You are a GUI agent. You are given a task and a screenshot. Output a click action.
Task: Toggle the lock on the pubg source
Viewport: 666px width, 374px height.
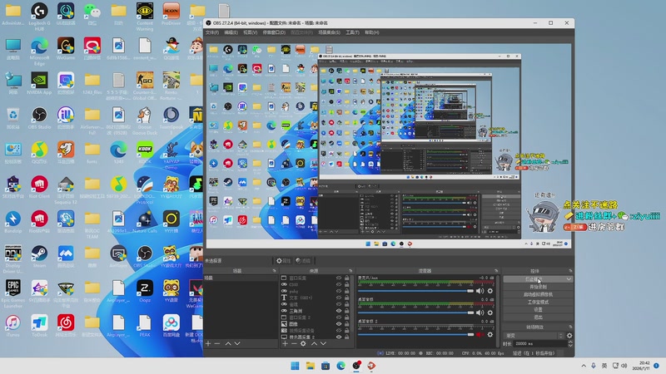[346, 292]
